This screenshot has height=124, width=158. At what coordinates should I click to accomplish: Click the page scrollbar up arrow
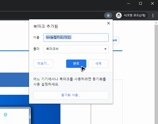(x=156, y=23)
